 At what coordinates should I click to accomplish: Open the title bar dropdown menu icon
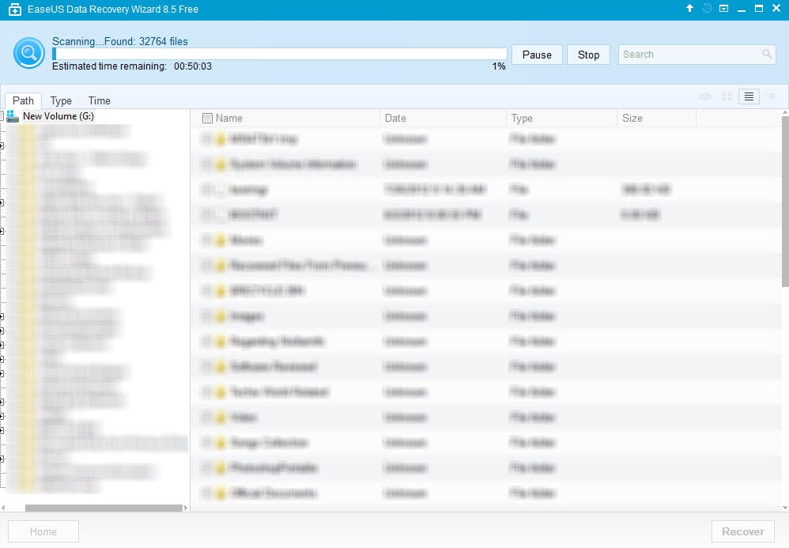click(723, 8)
